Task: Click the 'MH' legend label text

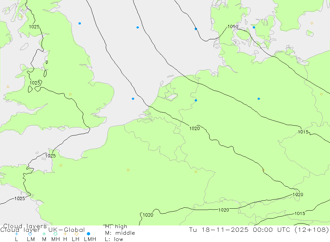Action: tap(55, 239)
